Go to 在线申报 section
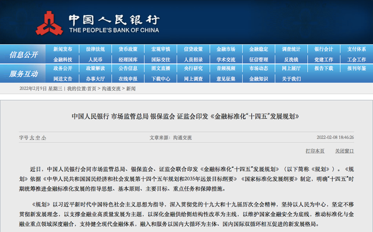The width and height of the screenshot is (373, 232). pos(128,78)
